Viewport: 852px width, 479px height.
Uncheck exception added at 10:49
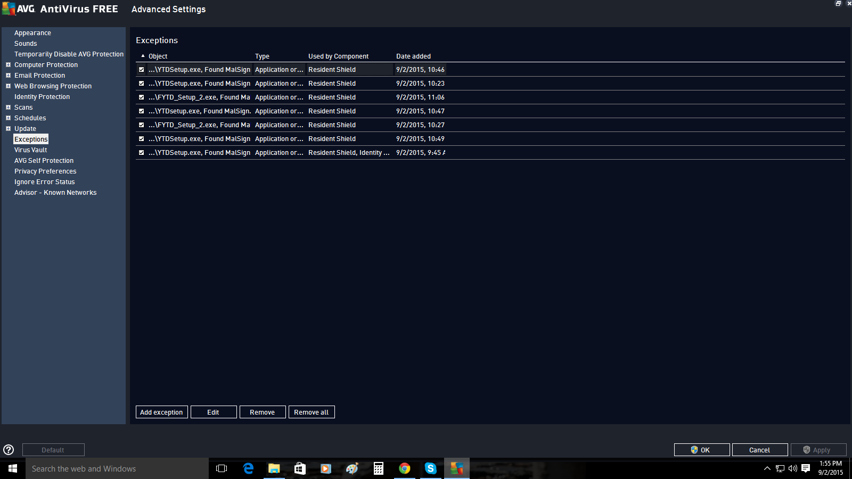142,139
